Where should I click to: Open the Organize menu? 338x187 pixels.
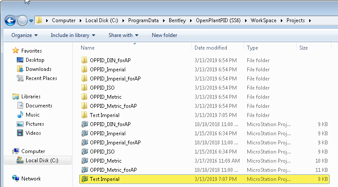(x=24, y=35)
